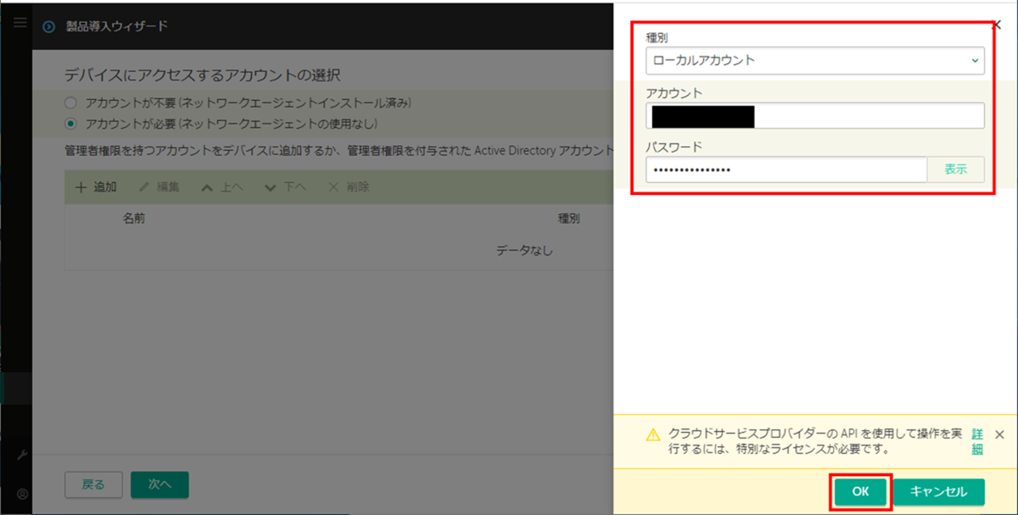The height and width of the screenshot is (515, 1018).
Task: Open the 種別 account type dropdown
Action: [815, 61]
